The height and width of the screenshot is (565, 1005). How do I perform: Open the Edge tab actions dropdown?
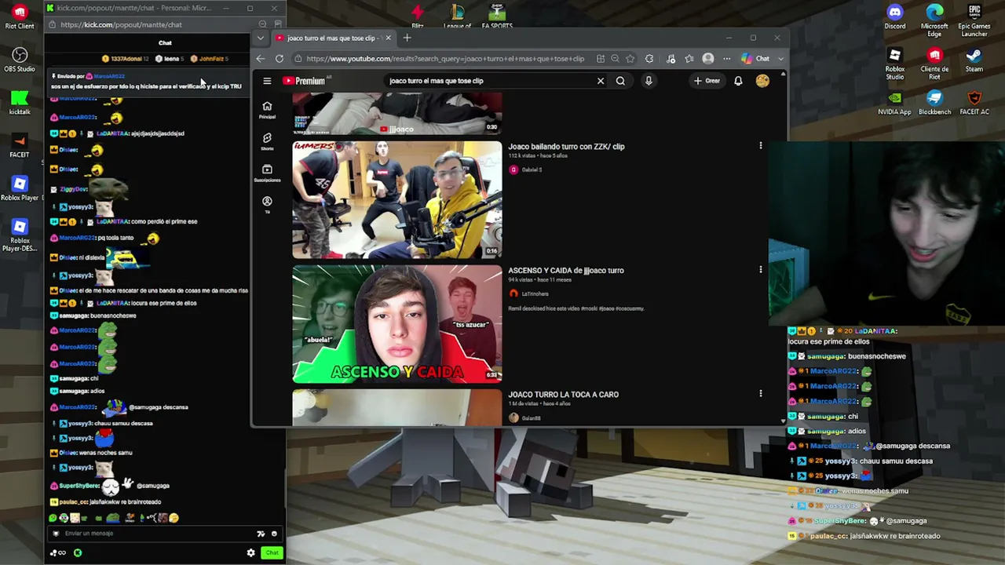(261, 38)
